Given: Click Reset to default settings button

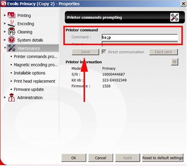Looking at the screenshot, I should [x=163, y=158].
